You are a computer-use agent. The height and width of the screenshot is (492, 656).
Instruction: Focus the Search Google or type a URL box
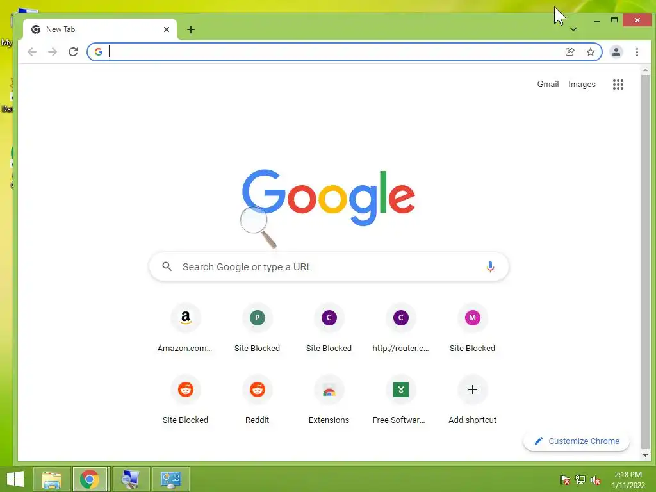click(x=329, y=266)
